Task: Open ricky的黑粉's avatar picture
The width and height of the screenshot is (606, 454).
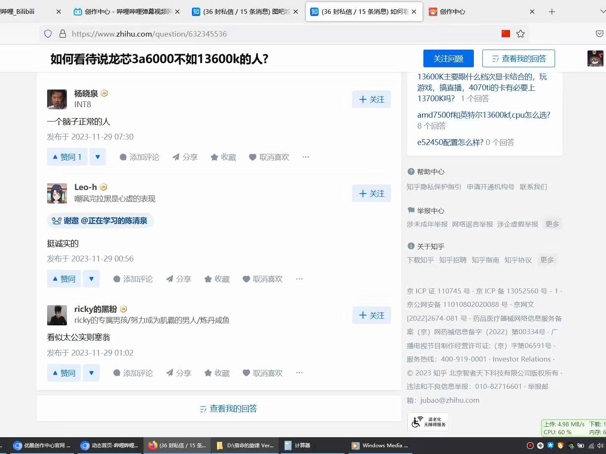Action: (57, 315)
